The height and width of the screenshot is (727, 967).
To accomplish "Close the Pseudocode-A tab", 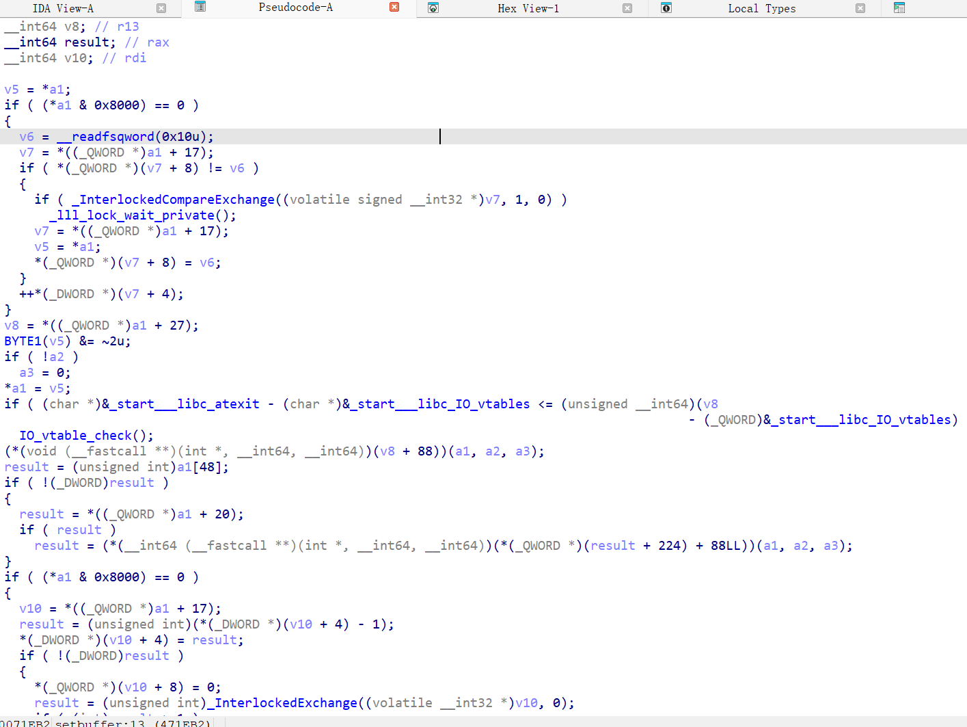I will point(394,7).
